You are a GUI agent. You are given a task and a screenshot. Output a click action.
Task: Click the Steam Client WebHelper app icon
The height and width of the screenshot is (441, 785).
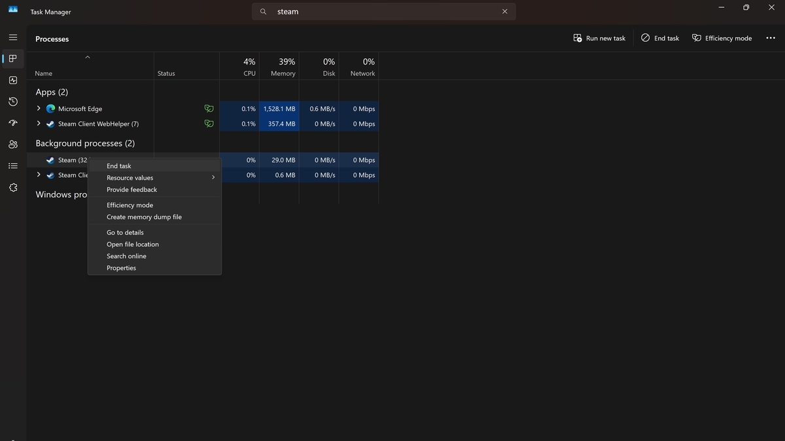50,124
